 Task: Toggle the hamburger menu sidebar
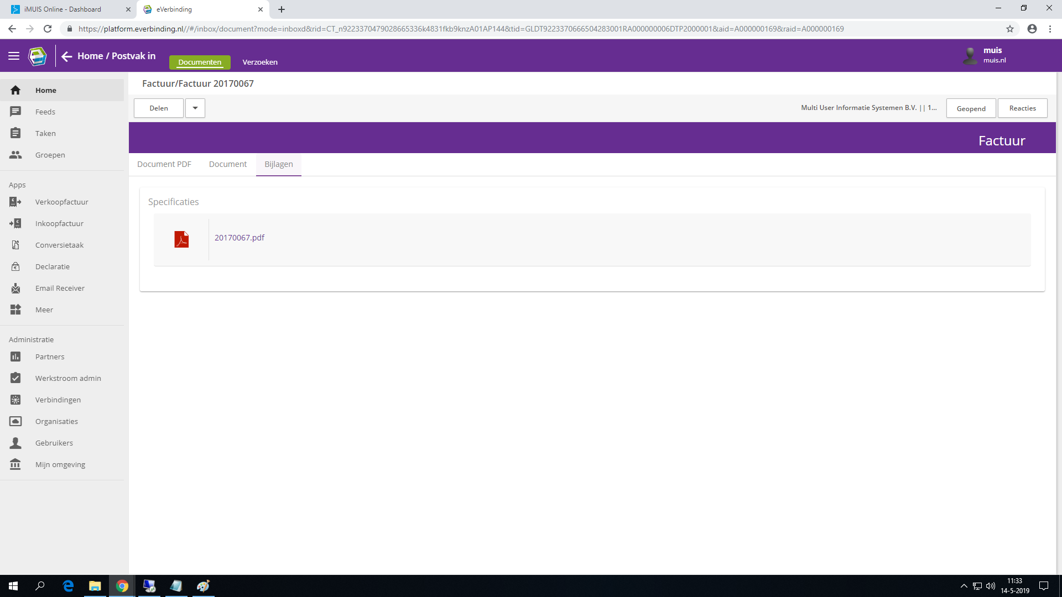(x=14, y=56)
